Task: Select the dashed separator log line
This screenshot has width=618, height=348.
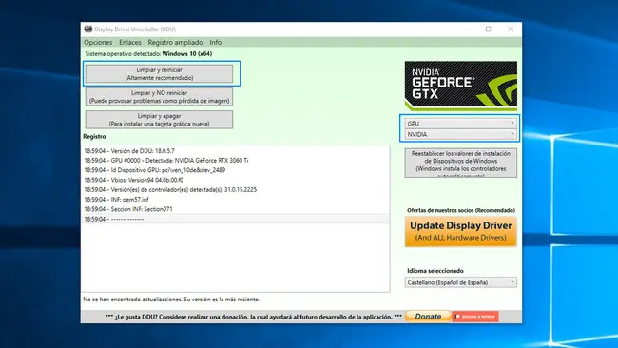Action: [x=236, y=219]
